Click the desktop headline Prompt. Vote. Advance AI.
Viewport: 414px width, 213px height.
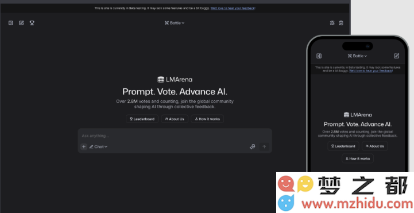[x=175, y=92]
